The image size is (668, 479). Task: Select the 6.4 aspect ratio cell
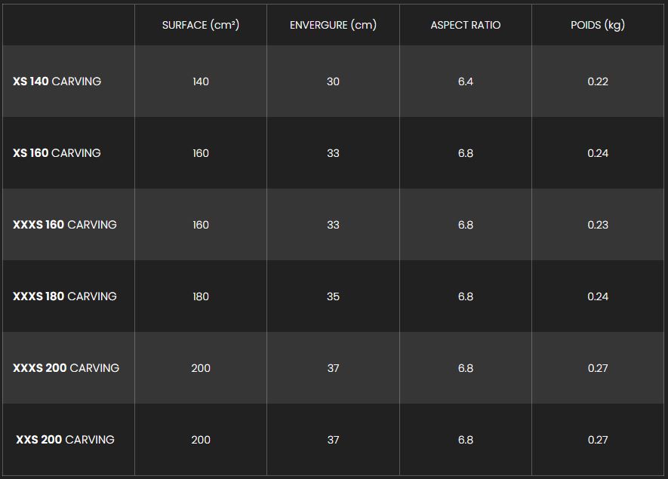pyautogui.click(x=465, y=81)
